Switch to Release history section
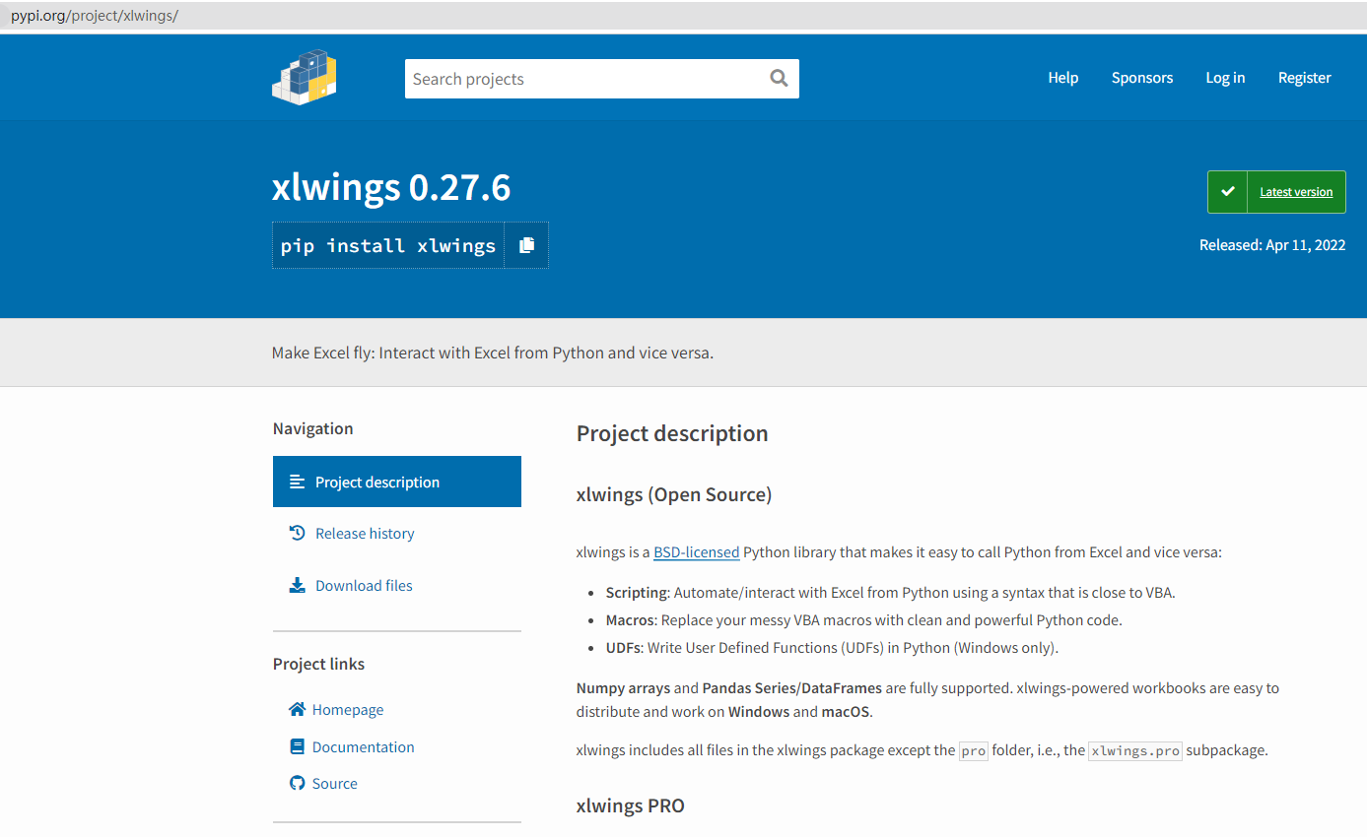This screenshot has height=837, width=1367. [x=365, y=533]
